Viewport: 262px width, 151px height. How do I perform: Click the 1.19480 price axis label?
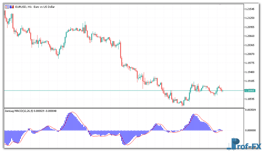(250, 72)
